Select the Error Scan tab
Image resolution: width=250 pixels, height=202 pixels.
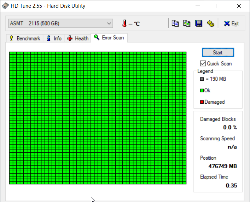coord(109,38)
